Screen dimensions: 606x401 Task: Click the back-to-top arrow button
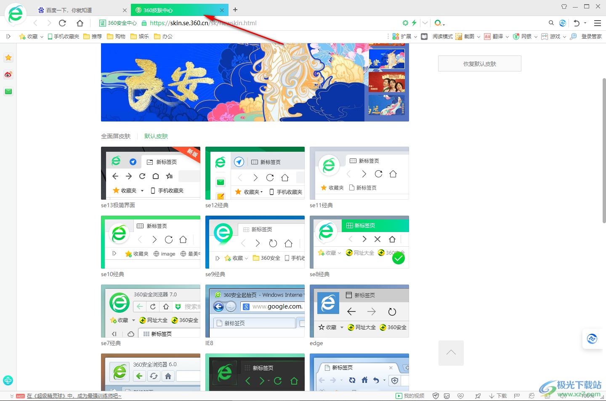click(451, 353)
